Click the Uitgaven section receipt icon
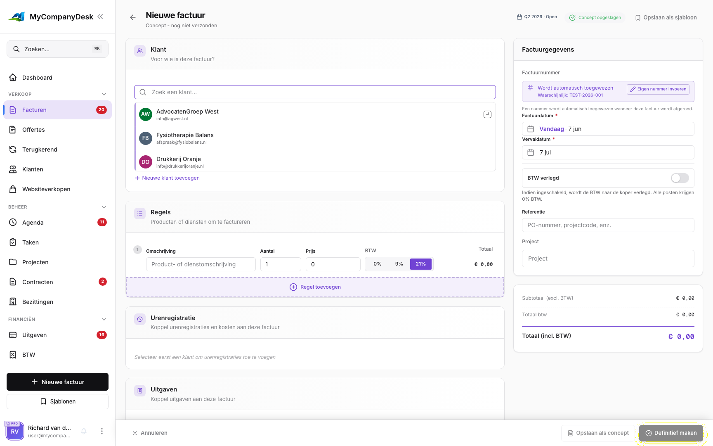Screen dimensions: 713x446 coord(140,391)
